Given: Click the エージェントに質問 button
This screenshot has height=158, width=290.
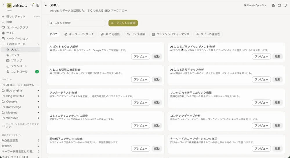Looking at the screenshot, I should pos(123,23).
